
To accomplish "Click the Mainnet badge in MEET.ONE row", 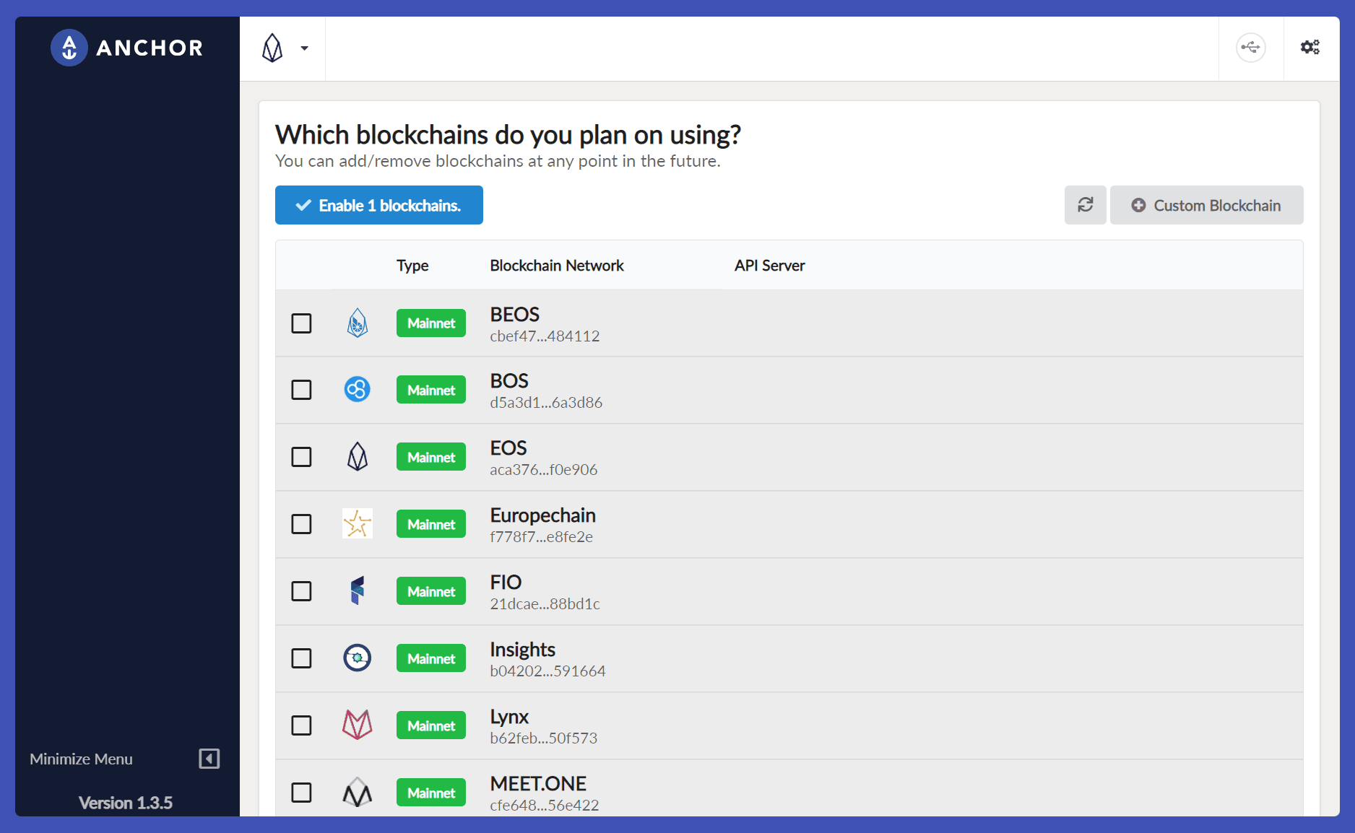I will (431, 793).
